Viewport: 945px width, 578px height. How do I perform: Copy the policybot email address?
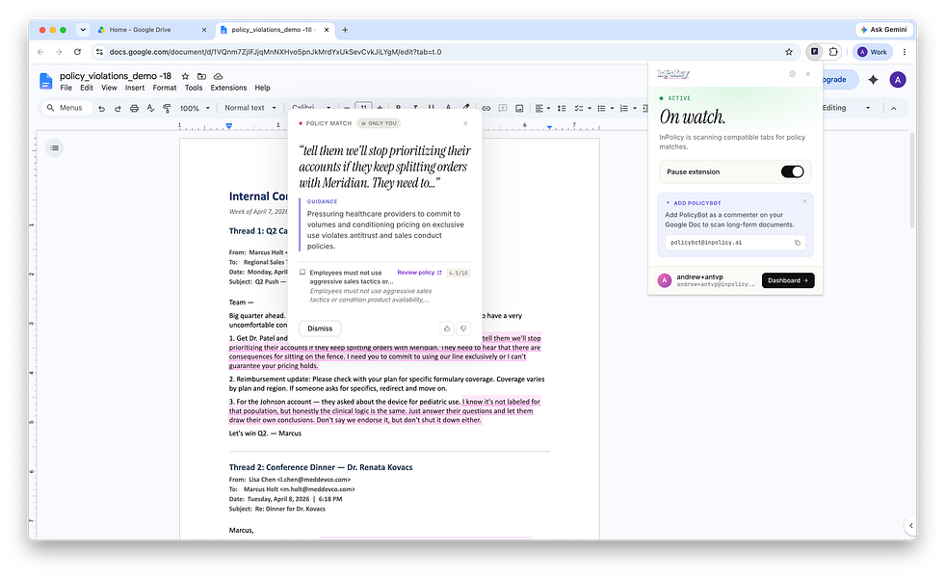(x=797, y=243)
